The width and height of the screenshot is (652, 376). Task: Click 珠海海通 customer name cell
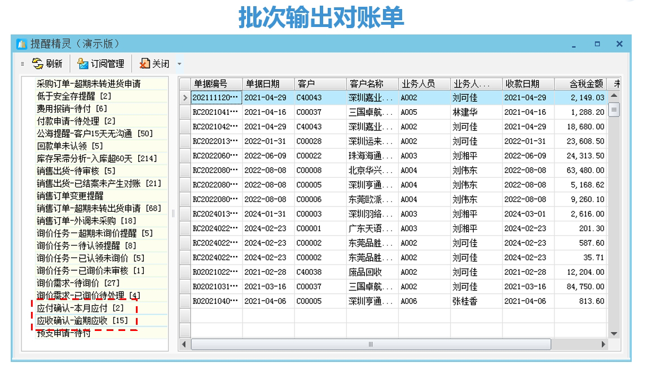(x=372, y=156)
